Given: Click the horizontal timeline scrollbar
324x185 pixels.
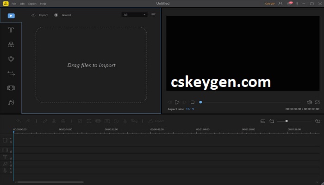Looking at the screenshot, I should click(50, 182).
